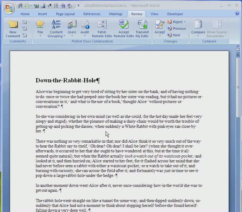The height and width of the screenshot is (212, 242).
Task: Click the vertical scrollbar up arrow
Action: click(238, 55)
